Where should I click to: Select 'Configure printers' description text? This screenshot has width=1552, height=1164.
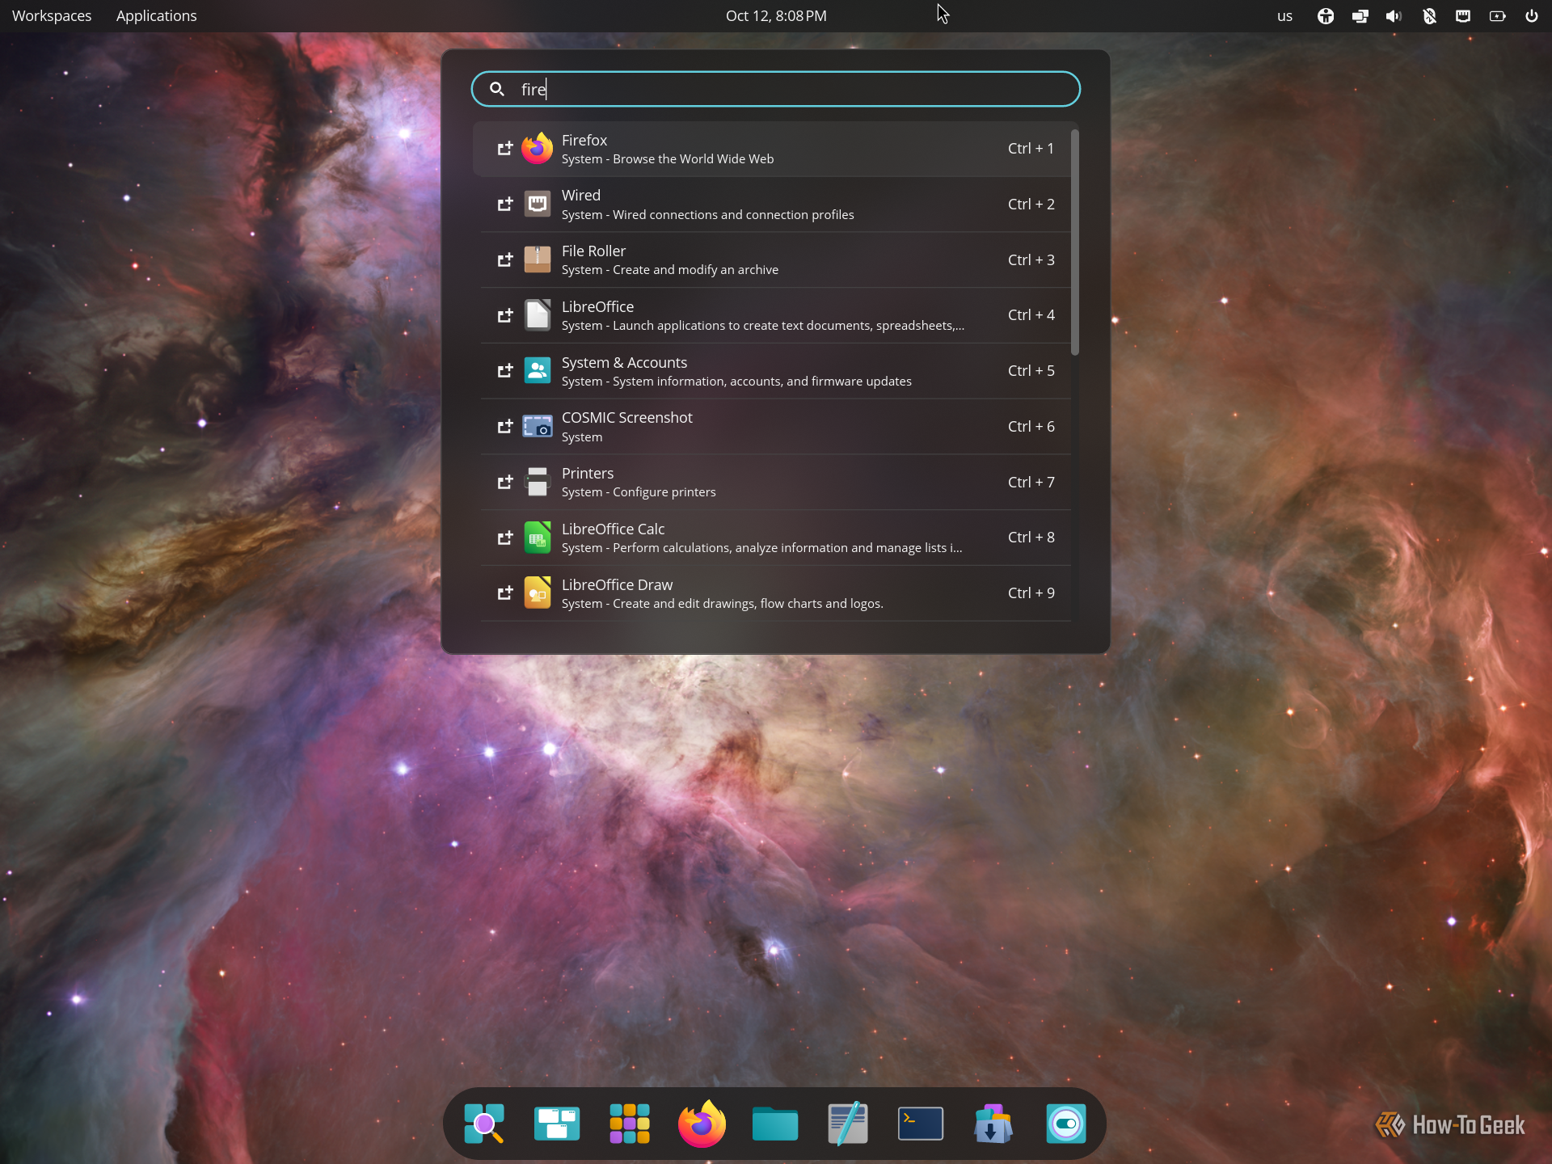(664, 492)
